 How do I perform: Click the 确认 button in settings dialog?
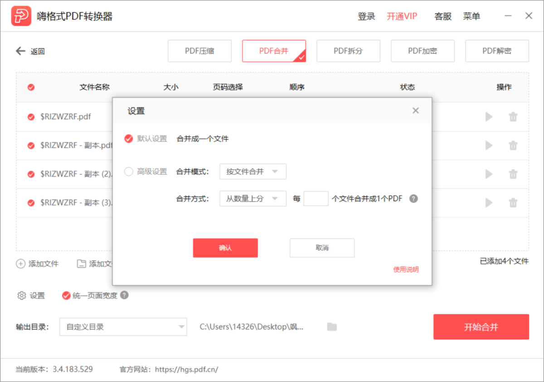point(225,248)
